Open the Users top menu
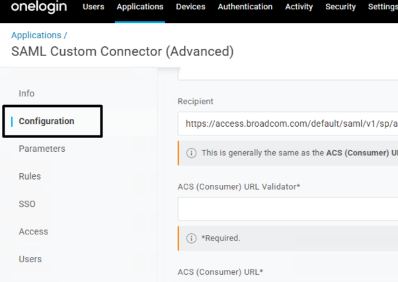The height and width of the screenshot is (282, 398). pyautogui.click(x=93, y=7)
